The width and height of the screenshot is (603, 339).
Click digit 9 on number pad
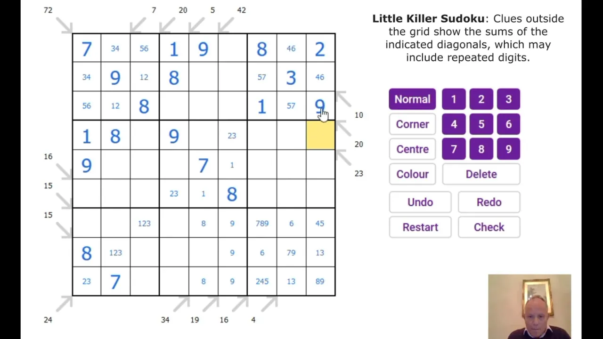point(508,149)
